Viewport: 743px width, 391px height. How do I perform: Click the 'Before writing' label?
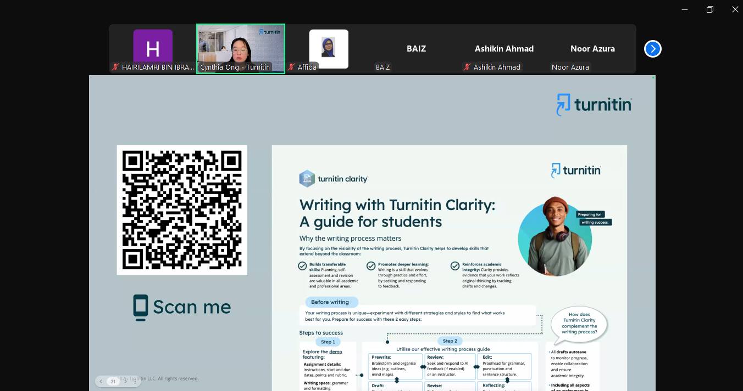coord(330,302)
